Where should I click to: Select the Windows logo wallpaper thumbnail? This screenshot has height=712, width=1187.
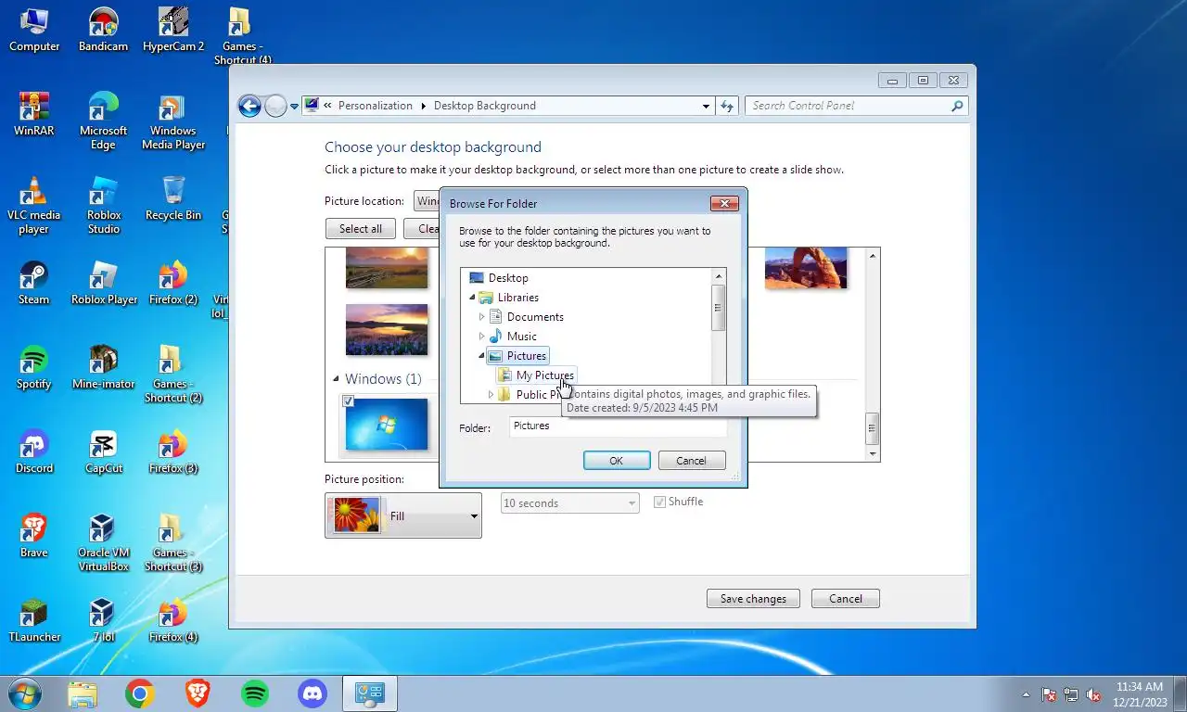387,424
